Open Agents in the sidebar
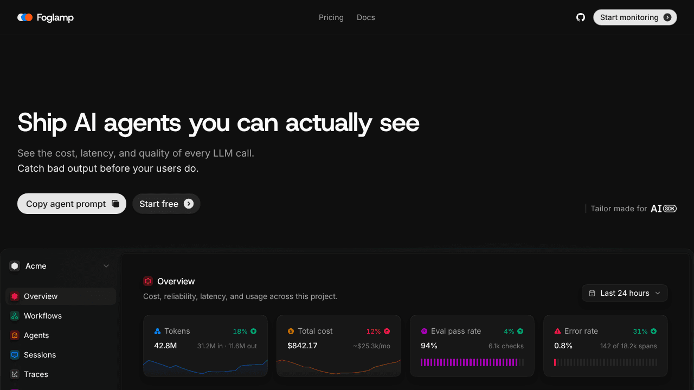Image resolution: width=694 pixels, height=390 pixels. pyautogui.click(x=61, y=335)
